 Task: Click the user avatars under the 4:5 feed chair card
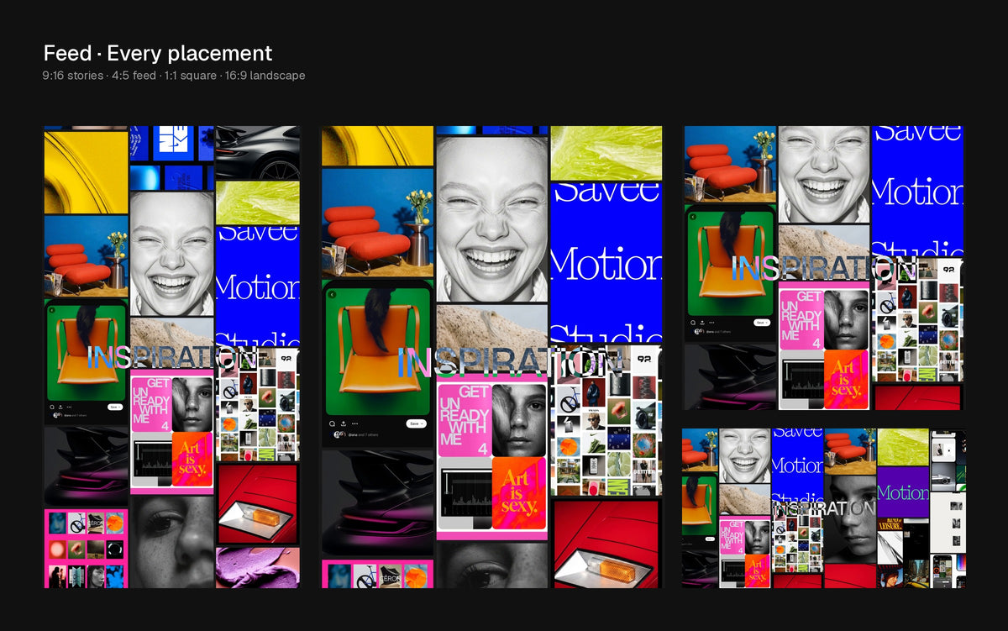coord(339,434)
